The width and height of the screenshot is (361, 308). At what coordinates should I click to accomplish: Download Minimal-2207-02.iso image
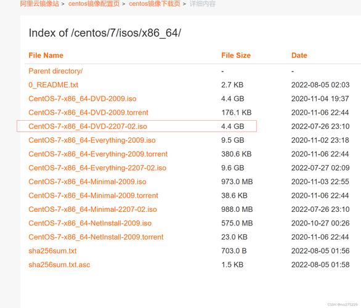pos(93,209)
